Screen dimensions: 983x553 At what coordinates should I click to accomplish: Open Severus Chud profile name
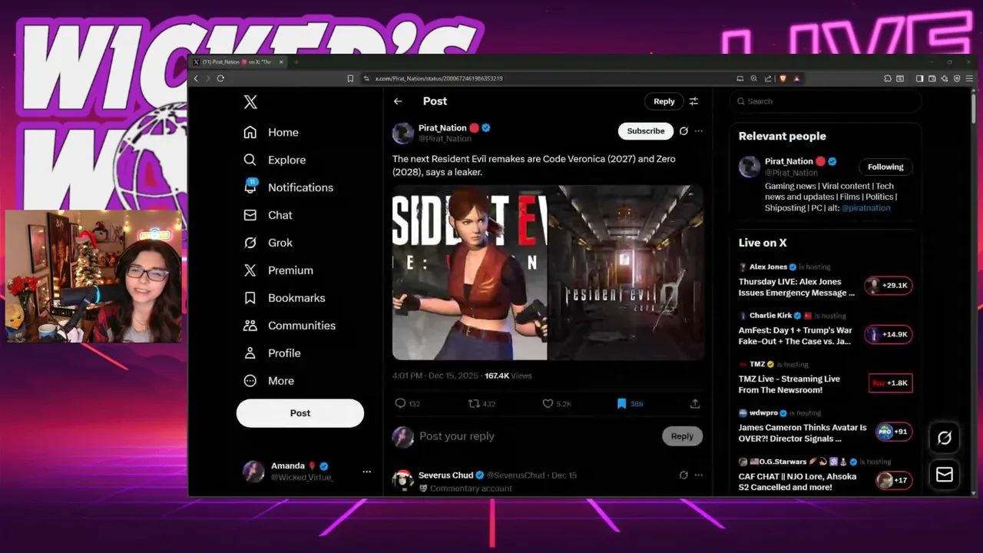(x=445, y=475)
